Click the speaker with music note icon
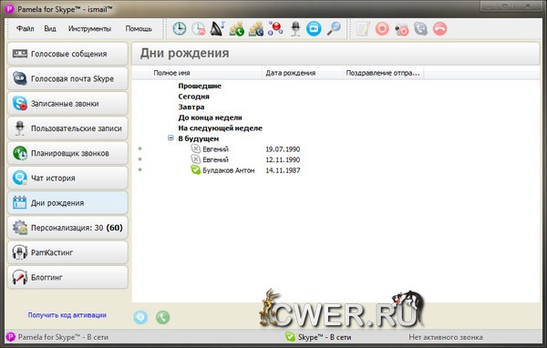The height and width of the screenshot is (348, 547). (x=217, y=28)
